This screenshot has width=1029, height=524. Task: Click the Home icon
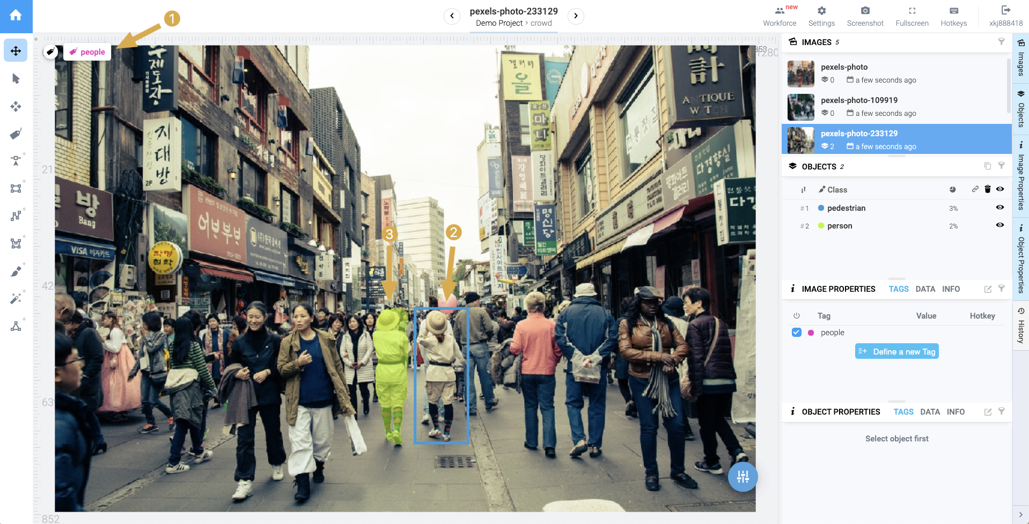point(16,16)
